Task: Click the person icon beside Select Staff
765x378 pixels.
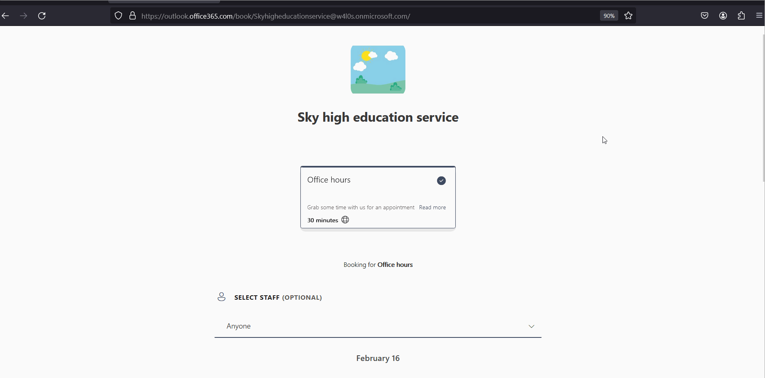Action: (x=221, y=297)
